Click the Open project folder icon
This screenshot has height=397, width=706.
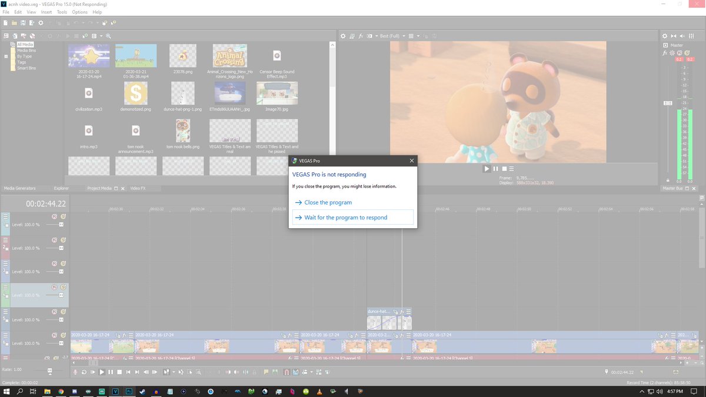14,23
